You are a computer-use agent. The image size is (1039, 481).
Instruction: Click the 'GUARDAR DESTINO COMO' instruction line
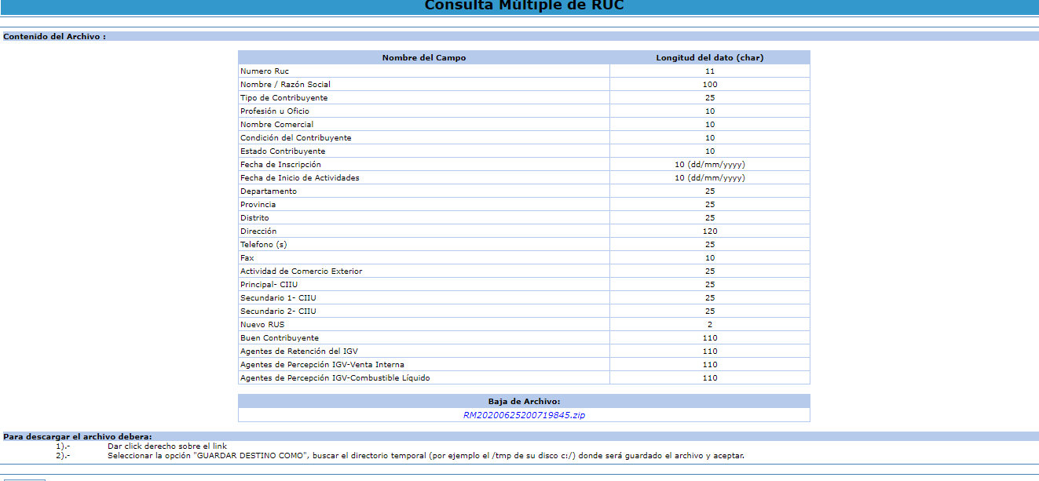coord(426,455)
